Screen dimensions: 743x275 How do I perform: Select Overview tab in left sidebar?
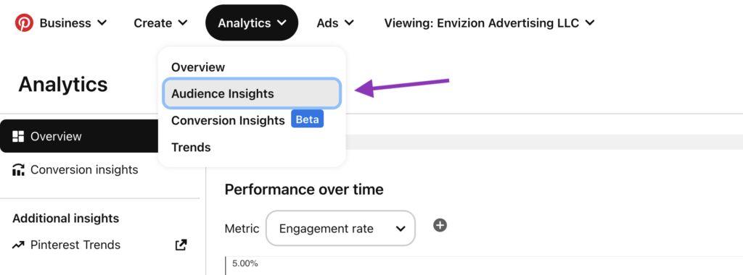(81, 136)
